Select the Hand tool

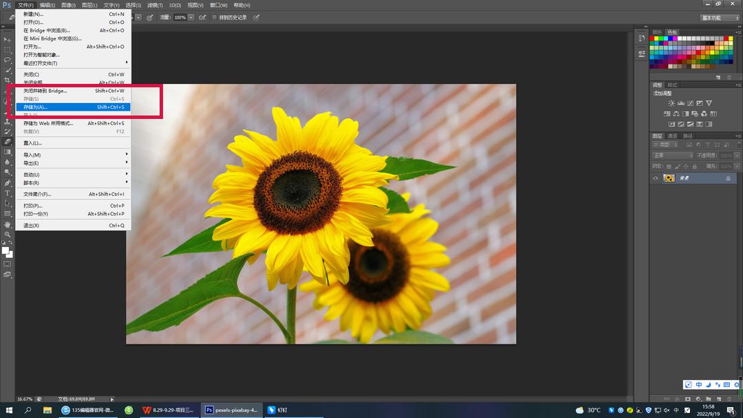8,224
